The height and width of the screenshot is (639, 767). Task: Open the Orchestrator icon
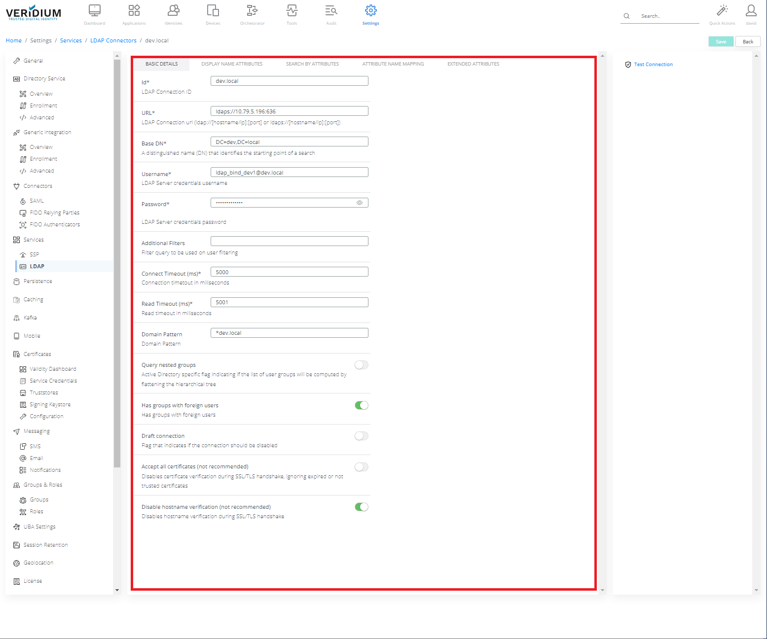(252, 11)
